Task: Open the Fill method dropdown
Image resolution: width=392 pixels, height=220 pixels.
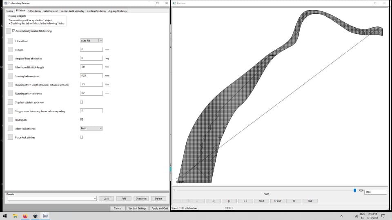Action: click(x=91, y=41)
